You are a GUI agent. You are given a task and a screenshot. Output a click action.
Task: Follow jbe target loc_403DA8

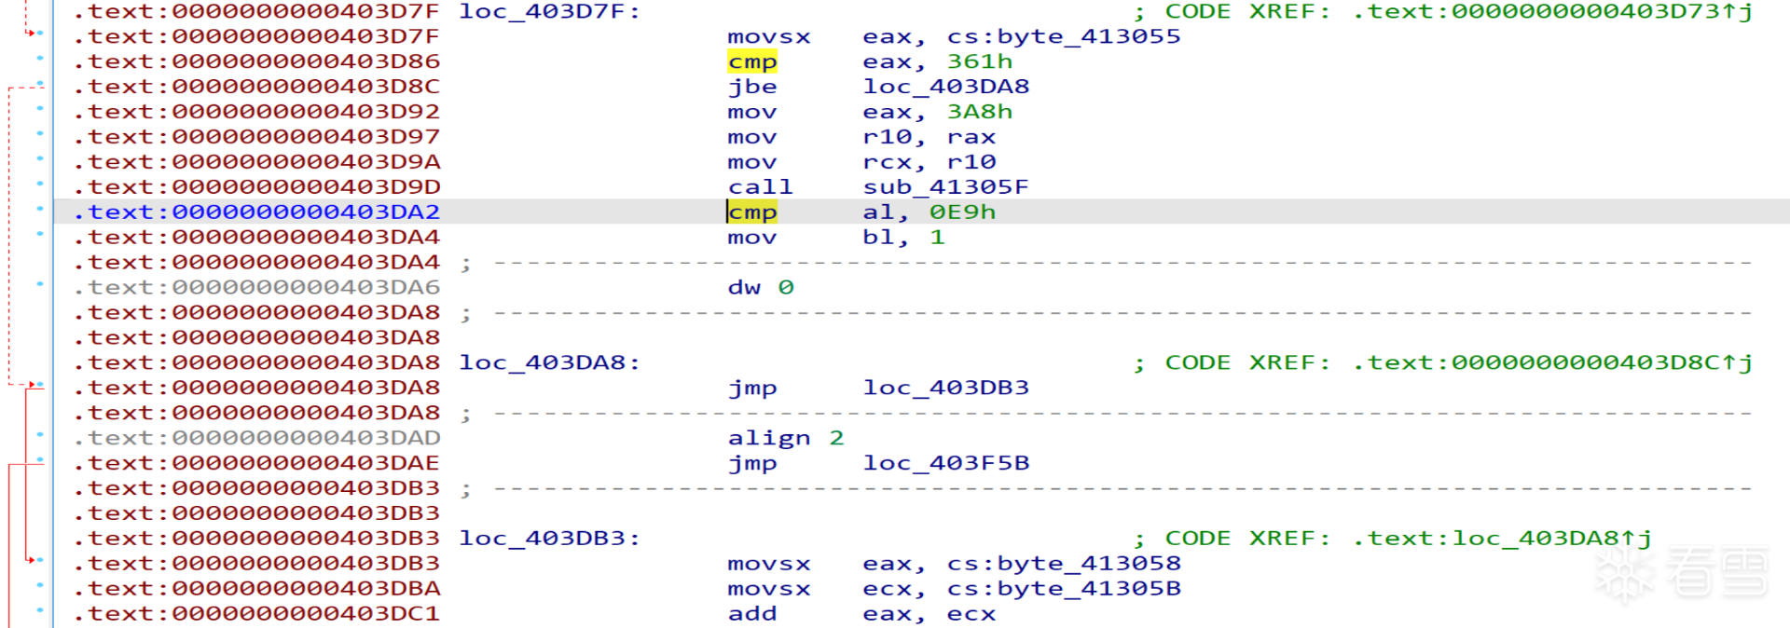click(946, 88)
